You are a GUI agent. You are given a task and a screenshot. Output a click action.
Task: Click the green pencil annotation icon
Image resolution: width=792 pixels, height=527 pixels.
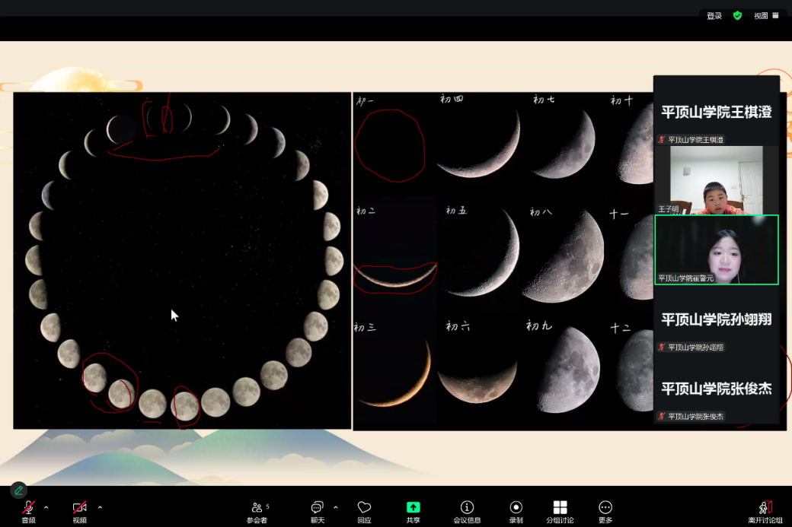[18, 490]
